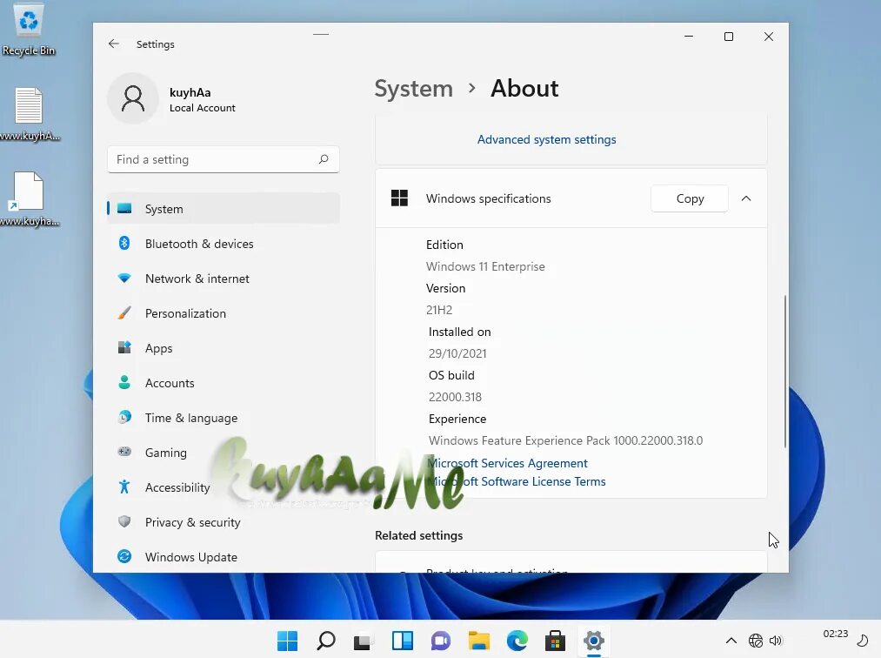881x658 pixels.
Task: Open Microsoft Services Agreement link
Action: (x=507, y=463)
